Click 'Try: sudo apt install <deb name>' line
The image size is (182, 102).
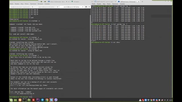click(22, 34)
